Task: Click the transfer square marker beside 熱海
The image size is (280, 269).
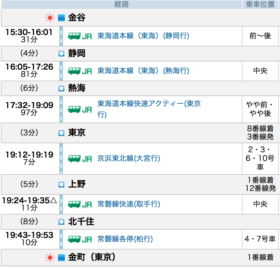Action: click(61, 88)
